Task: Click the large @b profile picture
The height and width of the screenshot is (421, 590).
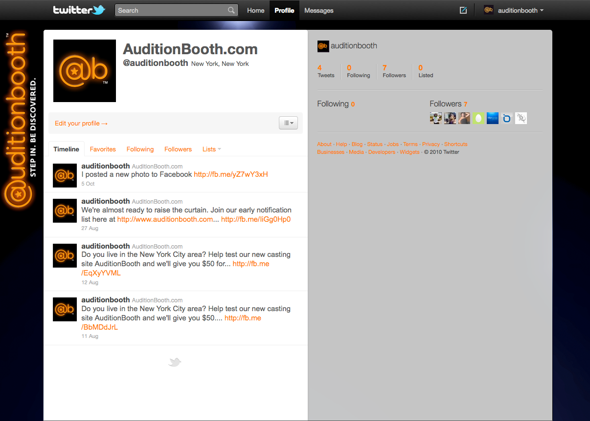Action: (x=85, y=71)
